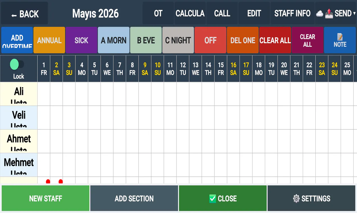Open the SEND dropdown menu
The image size is (357, 213).
(x=336, y=13)
